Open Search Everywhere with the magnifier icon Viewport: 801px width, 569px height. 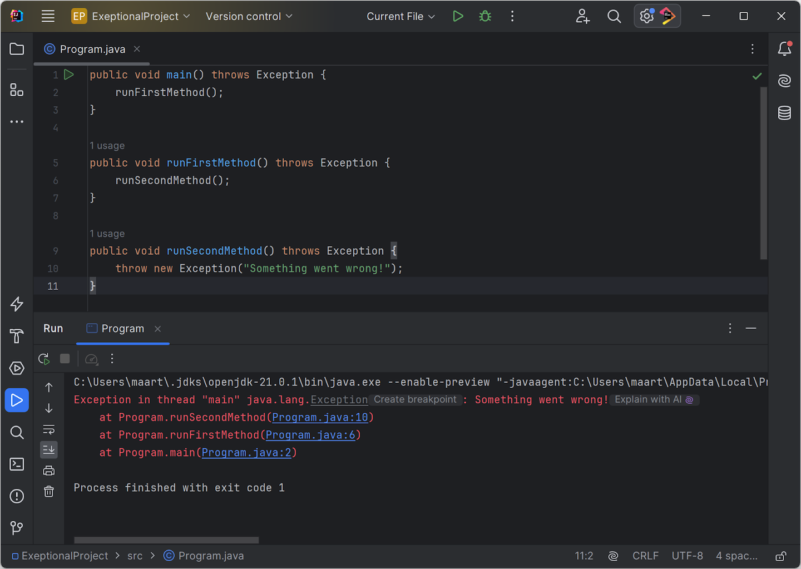[x=614, y=16]
